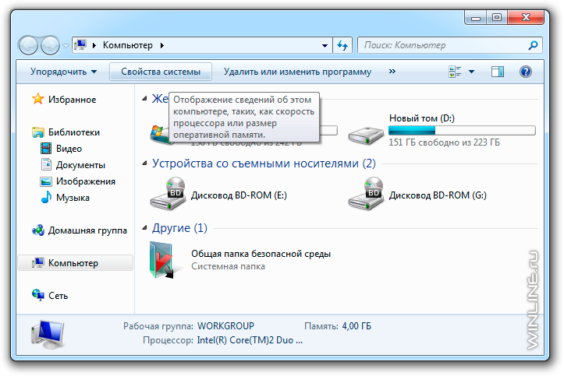Select the Другие (1) group header
564x376 pixels.
coord(179,228)
